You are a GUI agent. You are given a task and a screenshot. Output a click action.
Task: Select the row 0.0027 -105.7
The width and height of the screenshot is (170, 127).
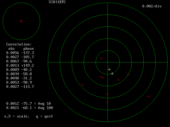tap(20, 57)
